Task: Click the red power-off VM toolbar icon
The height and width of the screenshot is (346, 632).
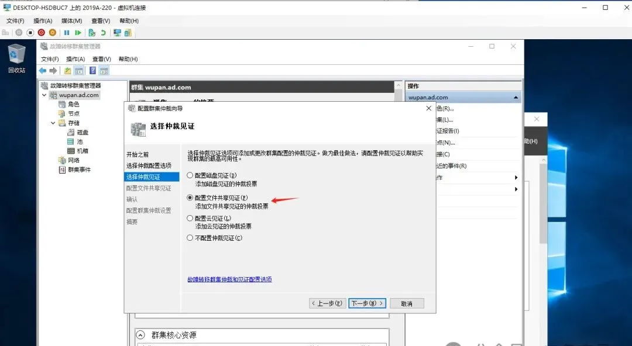Action: (40, 32)
